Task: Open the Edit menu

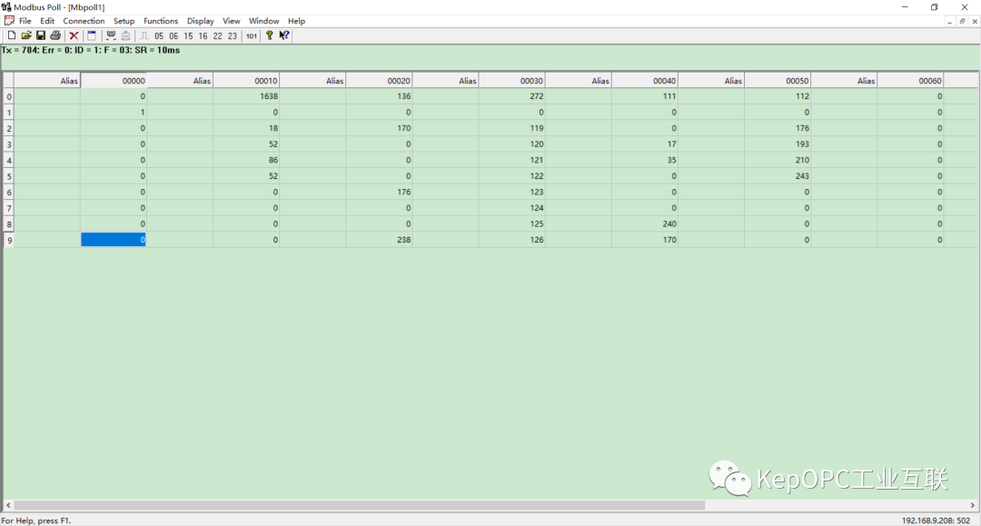Action: pos(47,21)
